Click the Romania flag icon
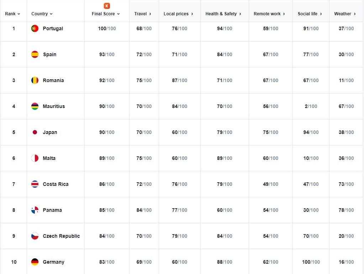The image size is (364, 274). point(35,80)
